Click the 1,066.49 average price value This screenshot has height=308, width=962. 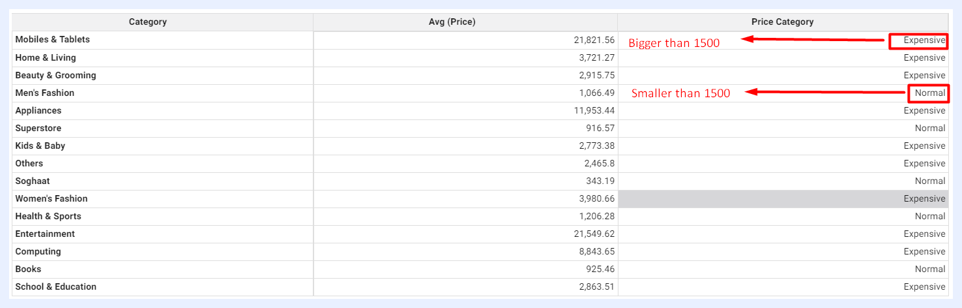pyautogui.click(x=596, y=93)
